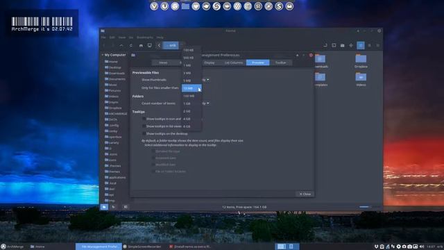Switch to compact view in toolbar
The width and height of the screenshot is (444, 250).
click(x=377, y=45)
